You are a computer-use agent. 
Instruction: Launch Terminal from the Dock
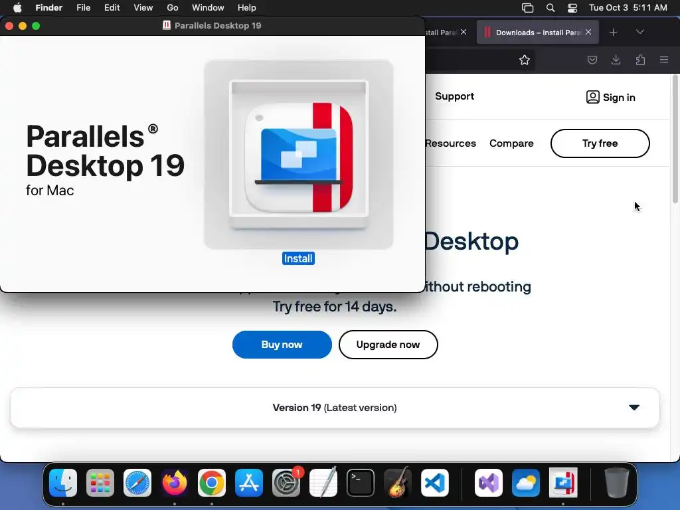(361, 483)
